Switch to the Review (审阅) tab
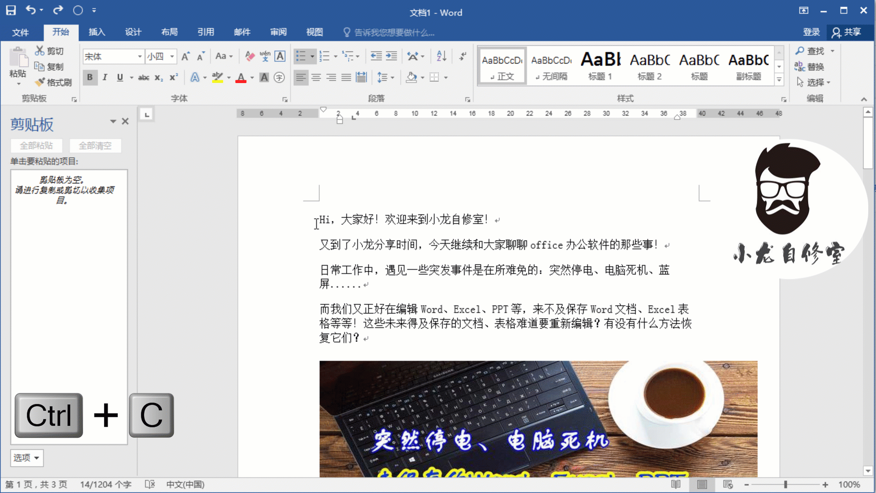Image resolution: width=876 pixels, height=493 pixels. [x=278, y=32]
